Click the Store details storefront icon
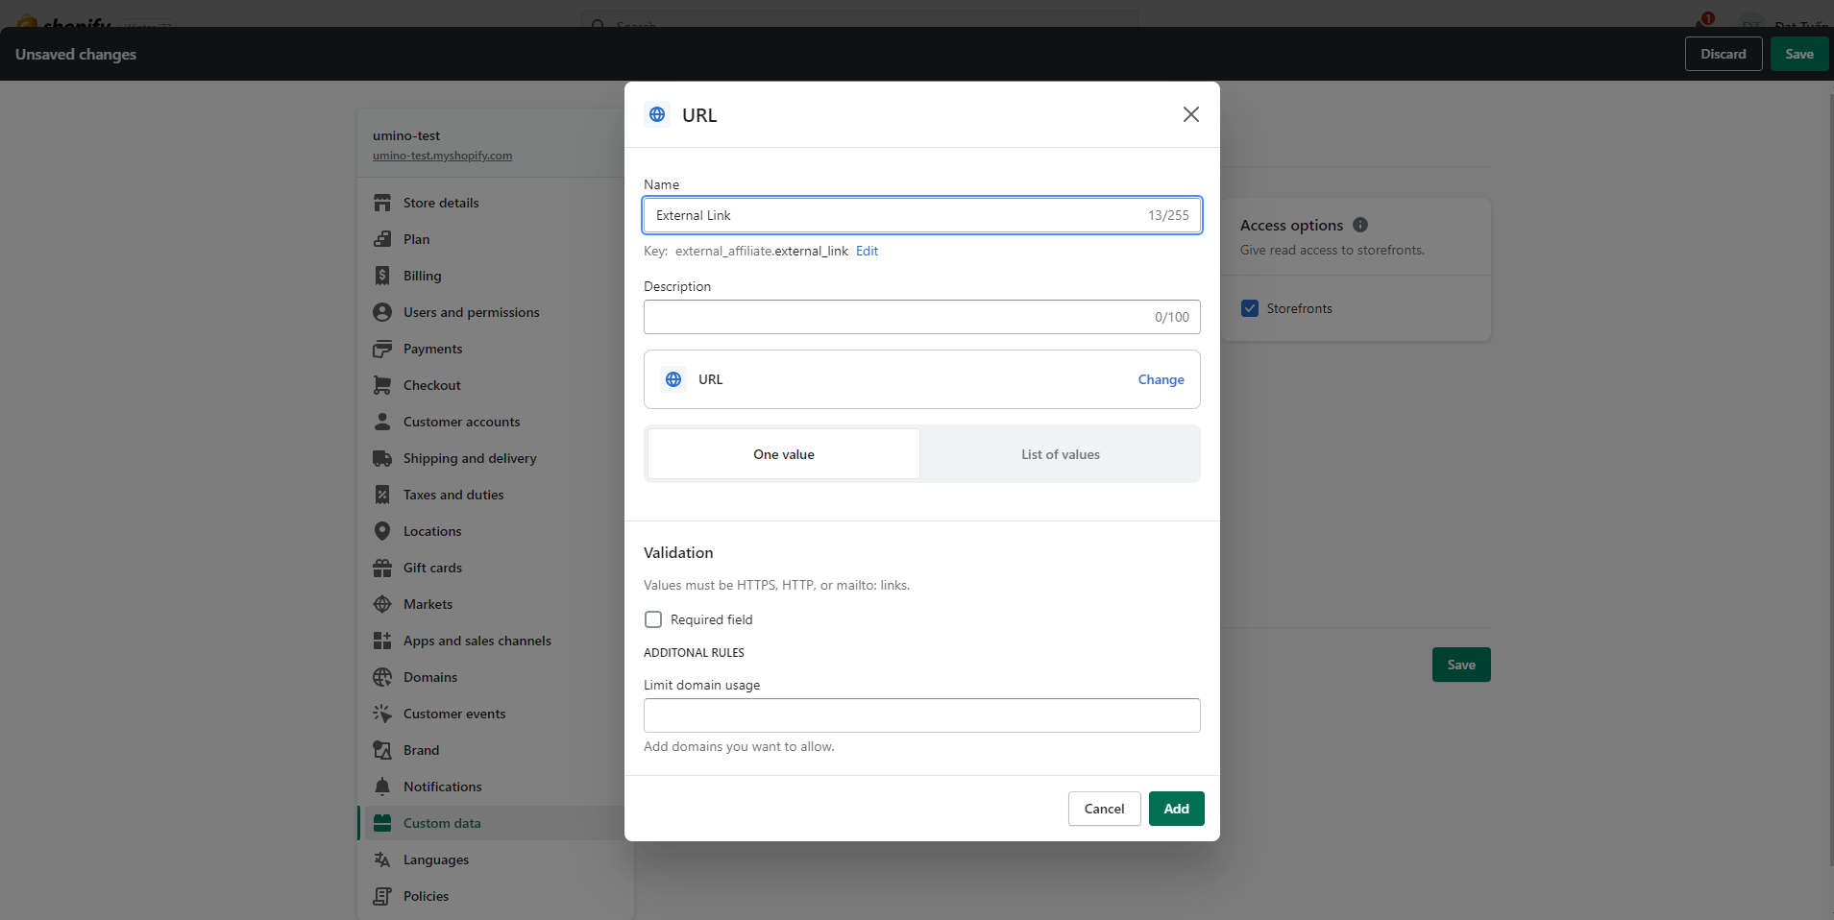This screenshot has width=1834, height=920. [x=382, y=203]
